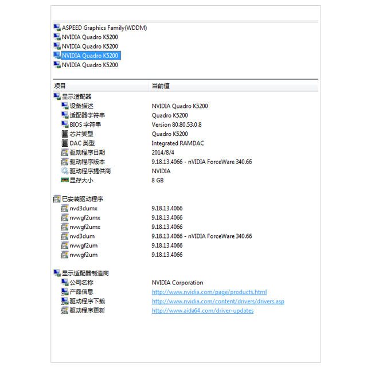Image resolution: width=367 pixels, height=367 pixels.
Task: Click the 显示适配器 group icon
Action: click(57, 96)
